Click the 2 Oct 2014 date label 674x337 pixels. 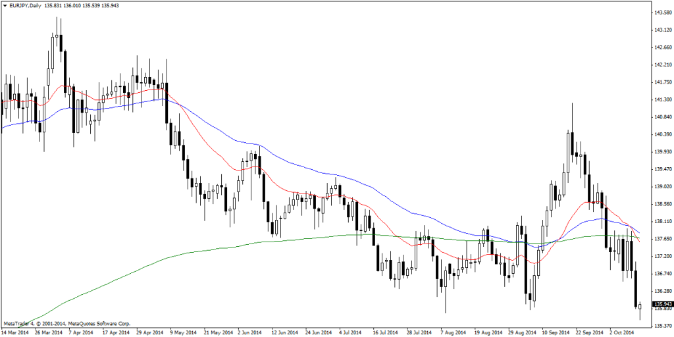pos(620,333)
